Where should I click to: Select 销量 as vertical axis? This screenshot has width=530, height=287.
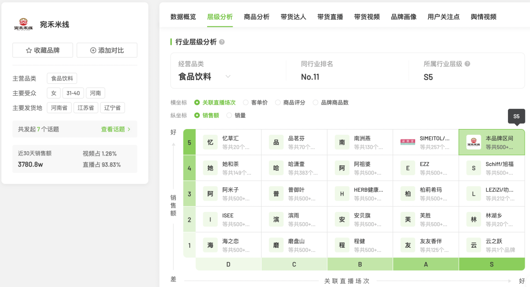pos(236,115)
